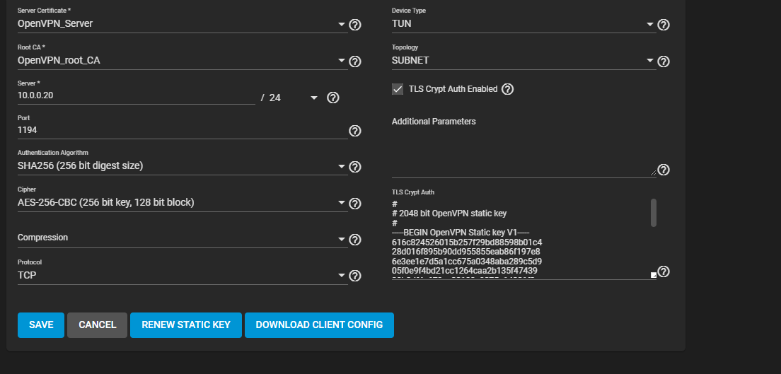781x374 pixels.
Task: Click the Port field showing 1194
Action: point(183,130)
